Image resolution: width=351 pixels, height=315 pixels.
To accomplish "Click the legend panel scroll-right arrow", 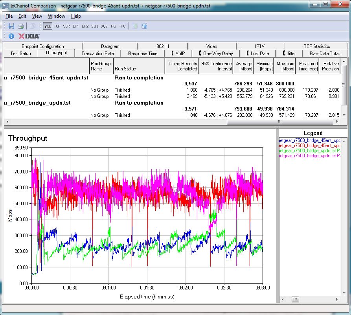I will 337,299.
